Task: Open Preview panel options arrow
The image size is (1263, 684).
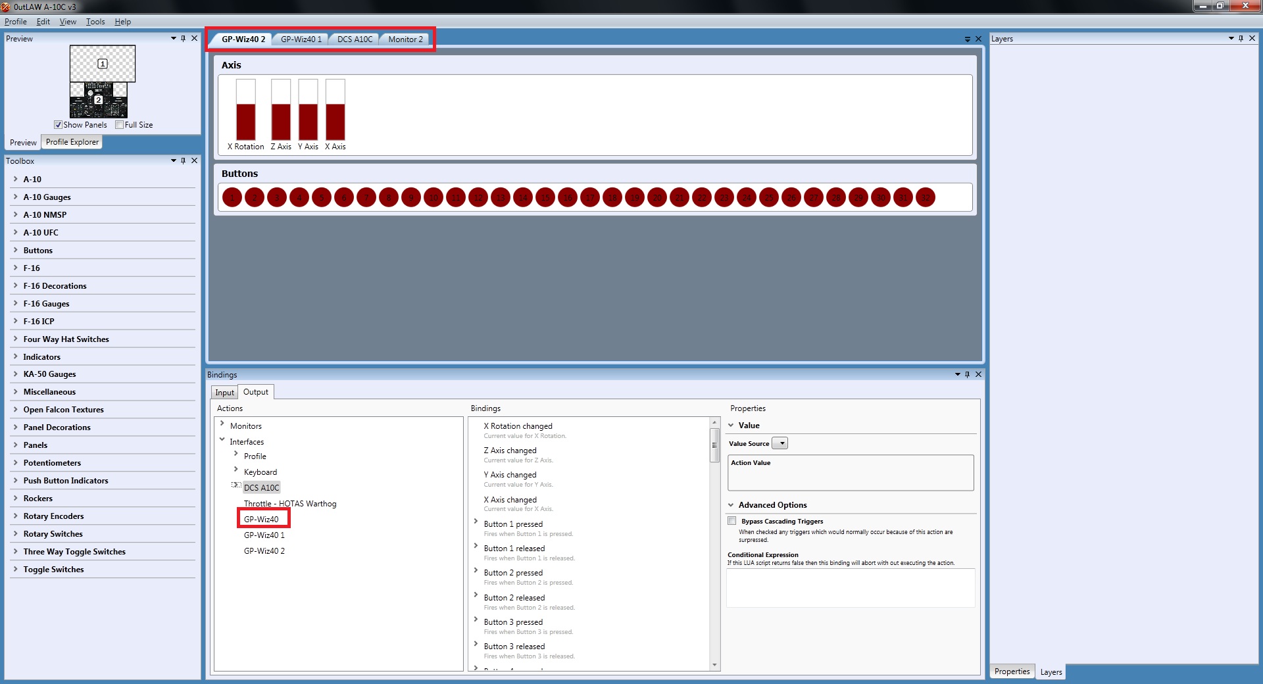Action: (173, 38)
